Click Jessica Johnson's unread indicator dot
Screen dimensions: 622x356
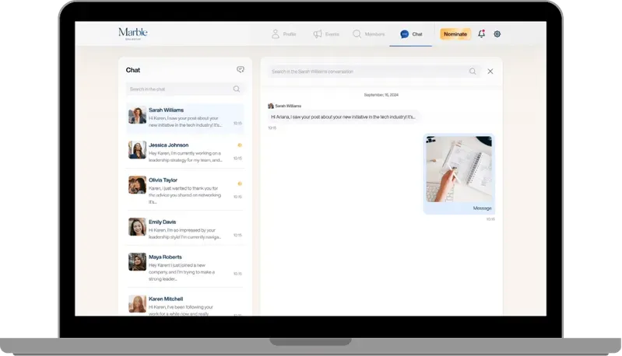point(240,145)
